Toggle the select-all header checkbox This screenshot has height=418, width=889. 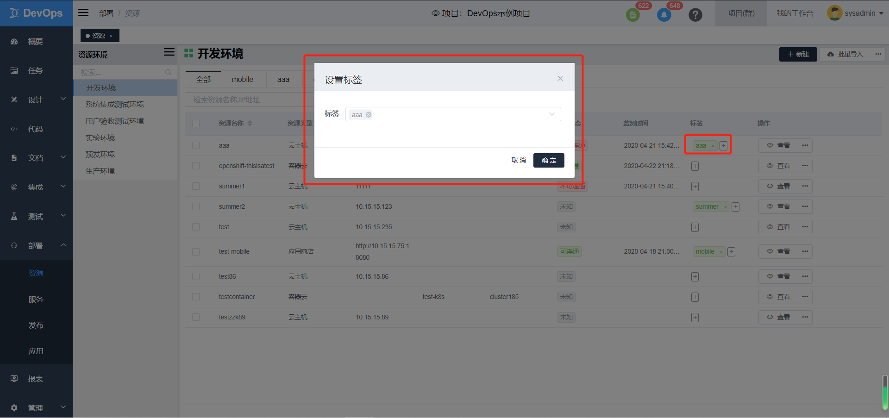click(196, 124)
